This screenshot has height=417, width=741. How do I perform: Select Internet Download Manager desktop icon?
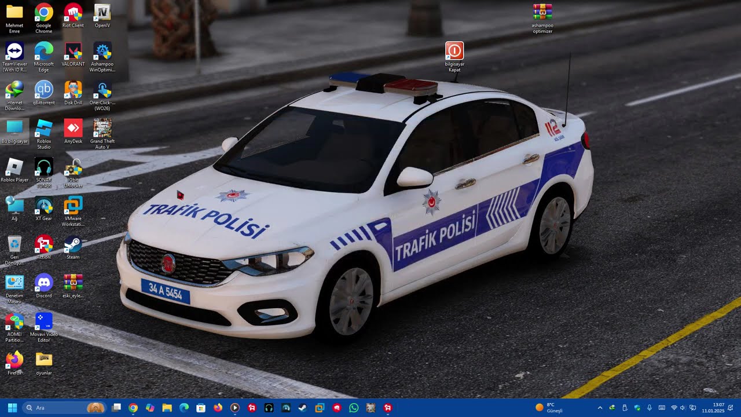[14, 96]
